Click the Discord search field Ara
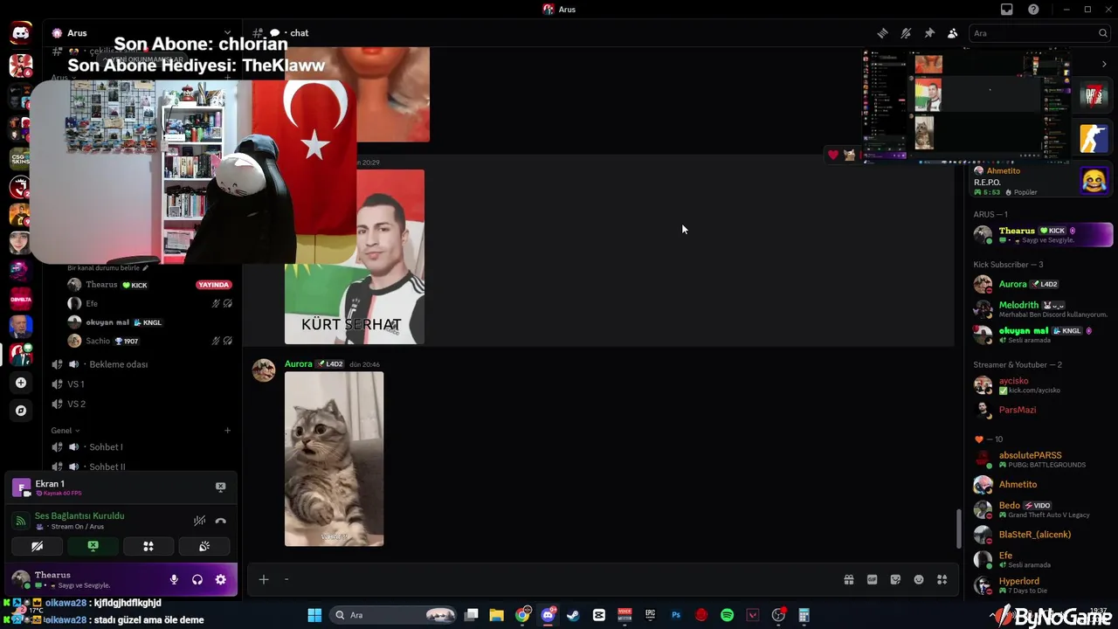This screenshot has width=1118, height=629. [1040, 33]
